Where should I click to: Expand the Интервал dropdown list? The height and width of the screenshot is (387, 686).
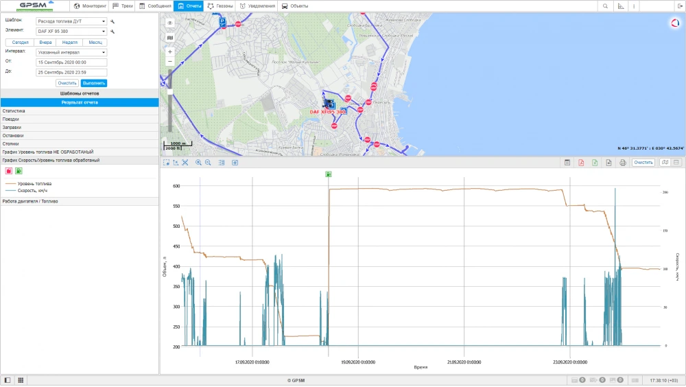coord(71,52)
